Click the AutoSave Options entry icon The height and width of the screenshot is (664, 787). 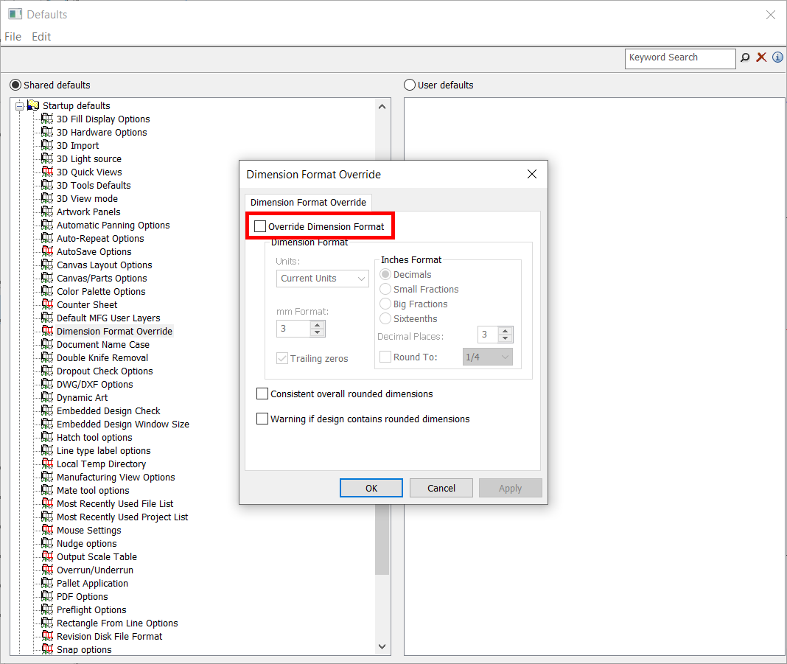tap(46, 251)
